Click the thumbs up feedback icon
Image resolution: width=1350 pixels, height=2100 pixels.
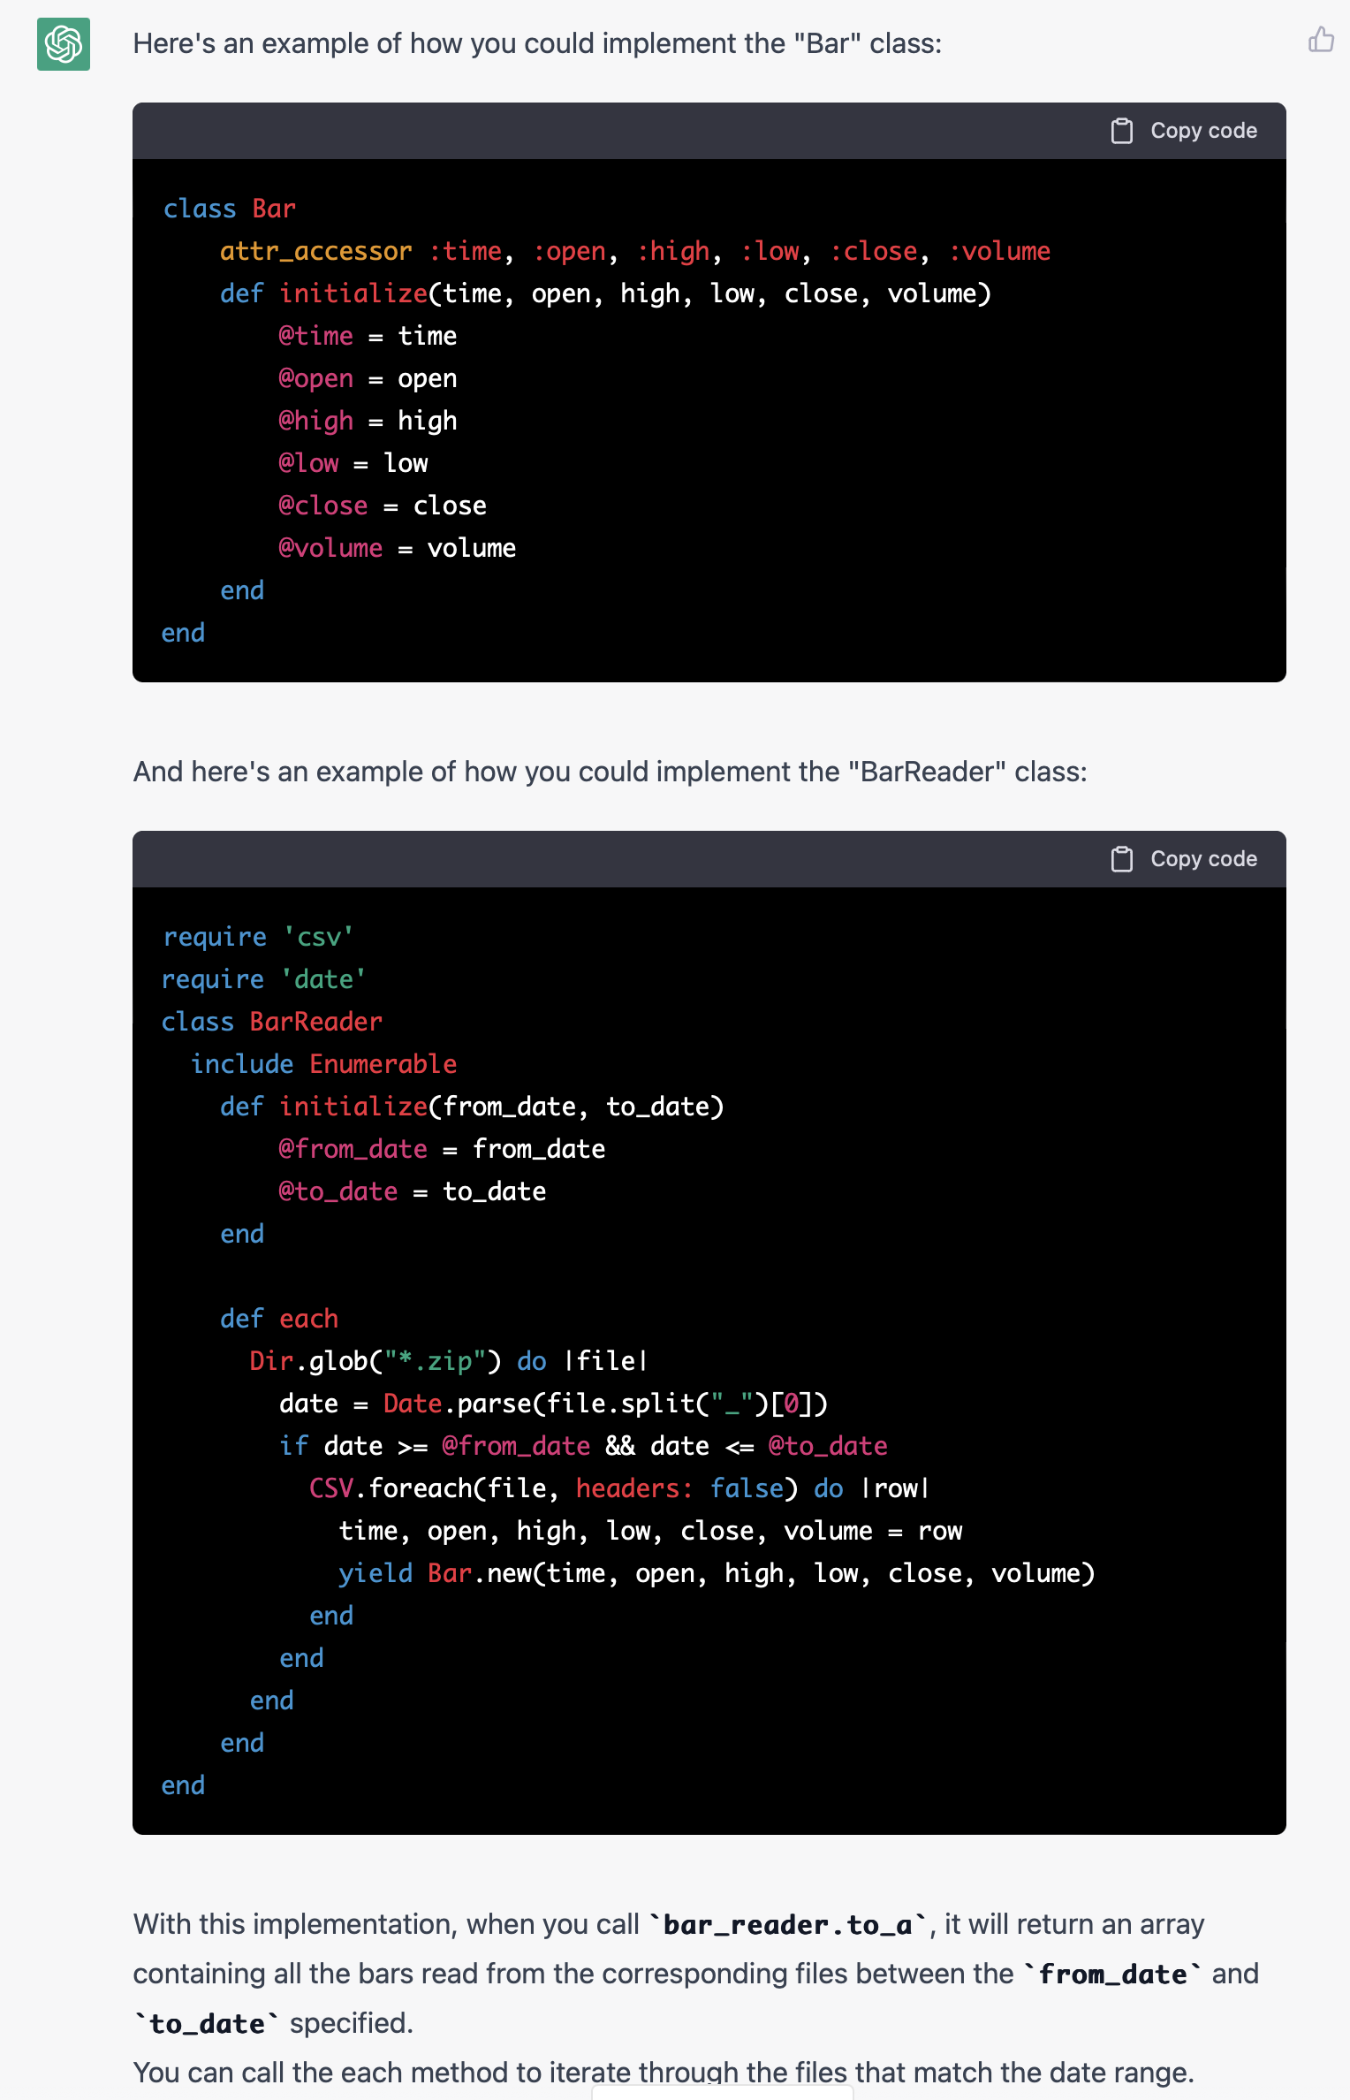[1321, 40]
